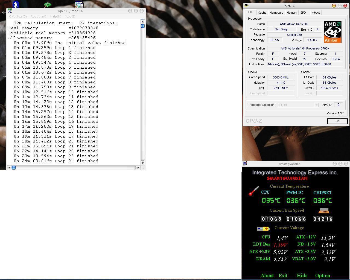Image resolution: width=350 pixels, height=280 pixels.
Task: Click the CPU temperature reading 035°C
Action: point(271,200)
